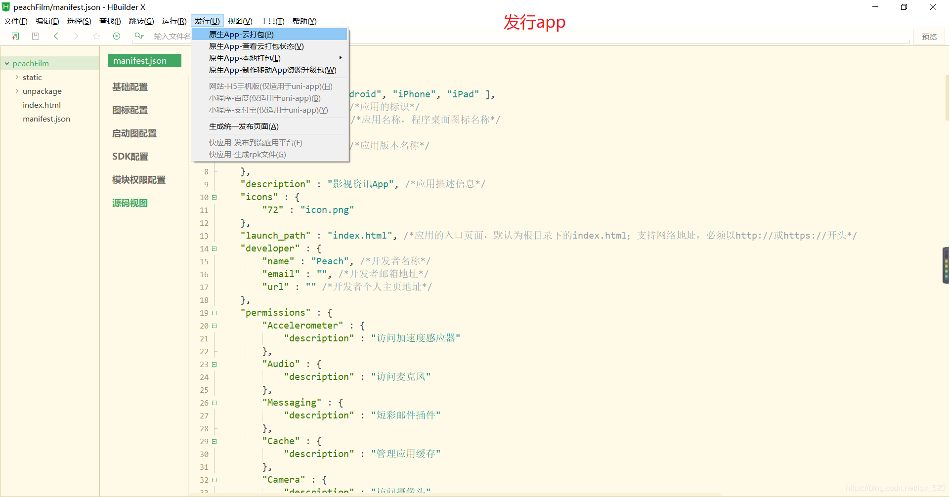Minimize the HBuilder X window

pos(875,7)
